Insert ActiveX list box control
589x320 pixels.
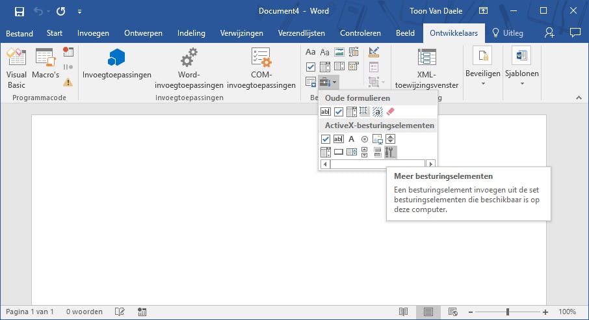click(x=352, y=152)
